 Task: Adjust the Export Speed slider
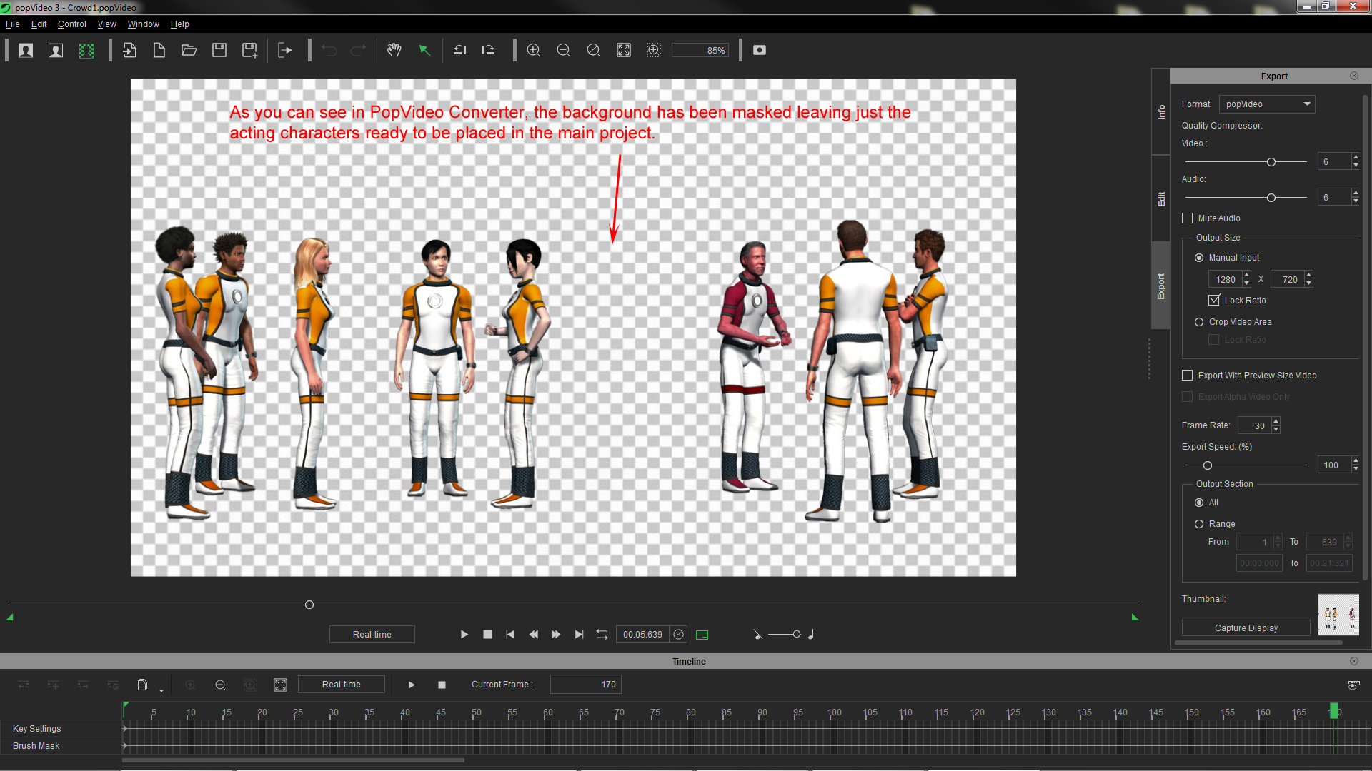1208,465
